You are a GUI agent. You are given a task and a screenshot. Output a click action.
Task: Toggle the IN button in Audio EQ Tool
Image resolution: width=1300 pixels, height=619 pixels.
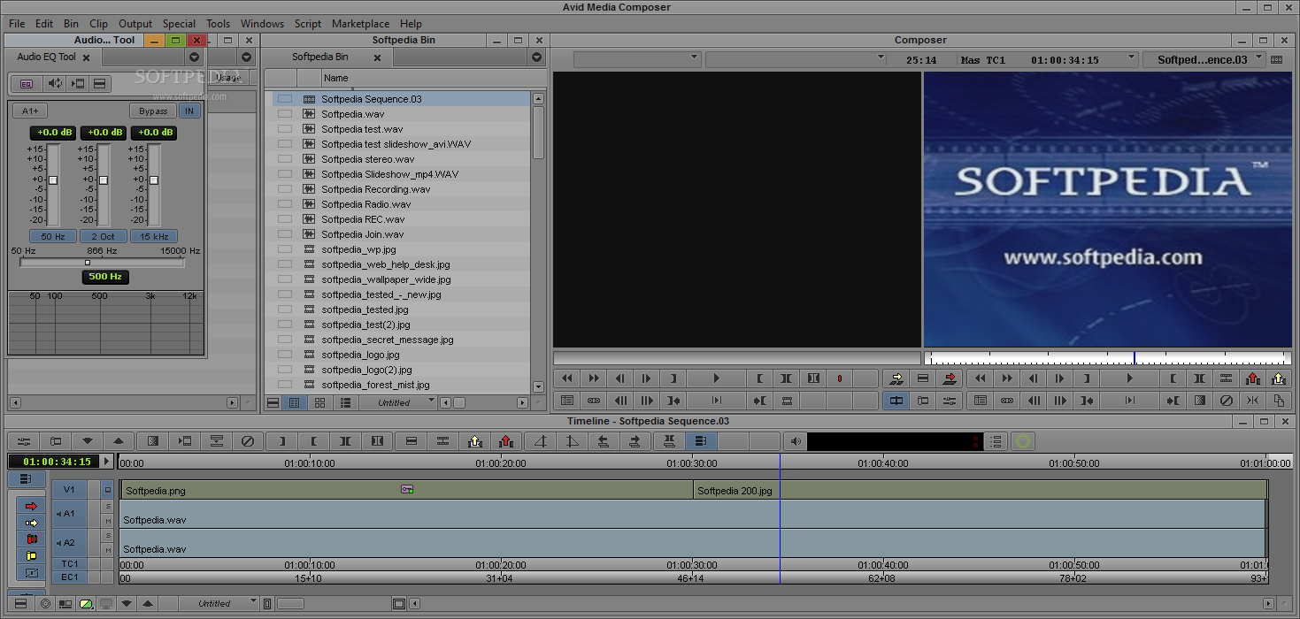[x=188, y=111]
